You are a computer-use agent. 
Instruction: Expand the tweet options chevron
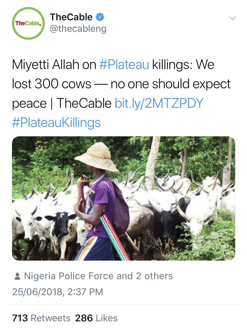click(x=233, y=18)
